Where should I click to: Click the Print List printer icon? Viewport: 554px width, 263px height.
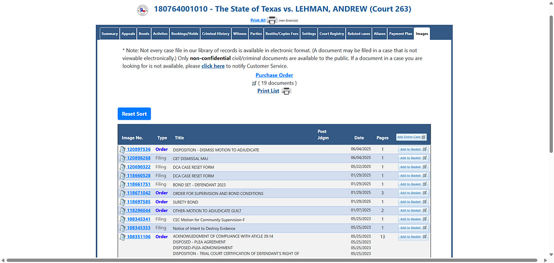(286, 91)
